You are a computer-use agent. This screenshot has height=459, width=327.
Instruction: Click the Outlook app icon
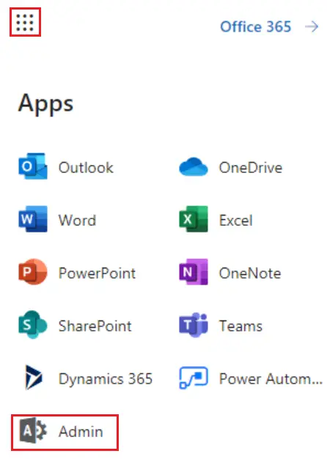[33, 166]
